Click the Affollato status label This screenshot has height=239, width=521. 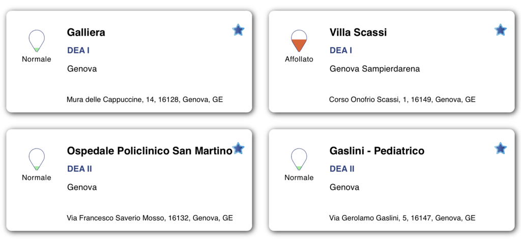[x=299, y=59]
